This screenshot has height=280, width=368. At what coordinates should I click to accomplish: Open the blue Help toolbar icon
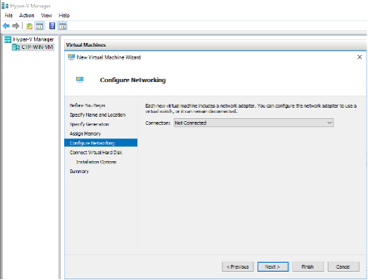tap(52, 26)
